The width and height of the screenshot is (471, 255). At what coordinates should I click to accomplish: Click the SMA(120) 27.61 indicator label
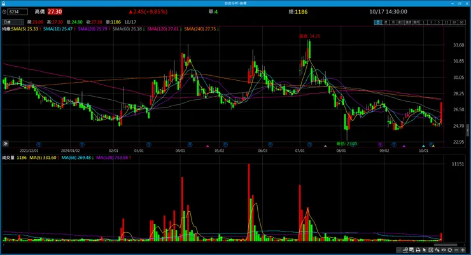pyautogui.click(x=163, y=29)
